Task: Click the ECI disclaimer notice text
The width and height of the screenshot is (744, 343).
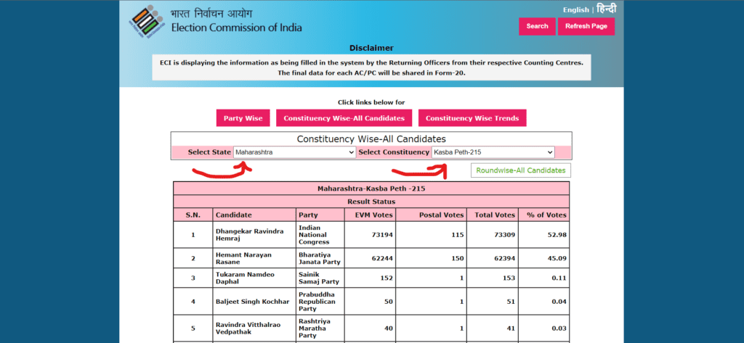Action: (371, 67)
